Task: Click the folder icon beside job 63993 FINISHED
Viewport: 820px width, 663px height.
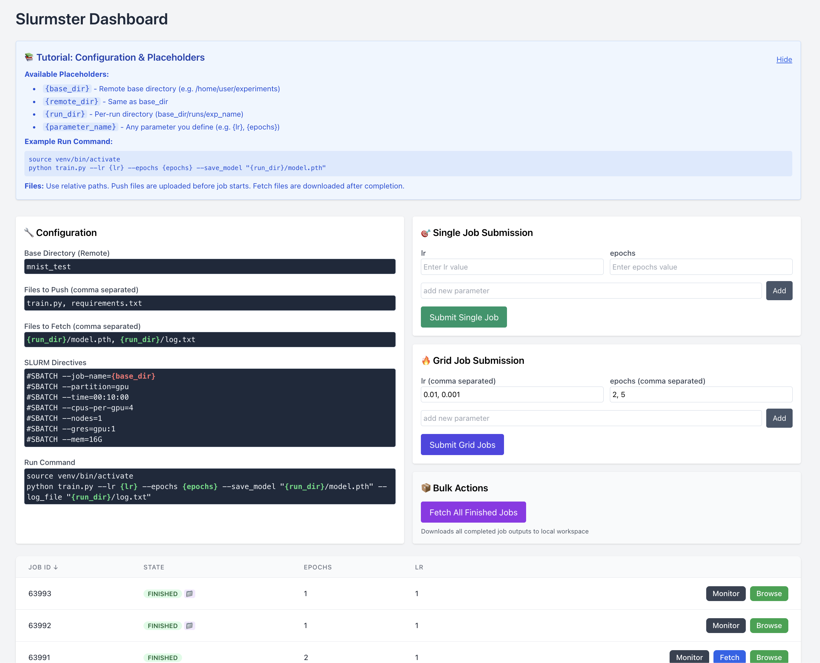Action: (x=189, y=593)
